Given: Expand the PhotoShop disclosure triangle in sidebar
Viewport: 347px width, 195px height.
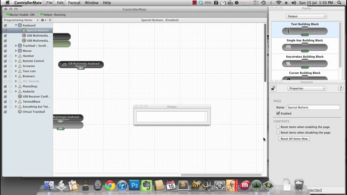Looking at the screenshot, I should (x=16, y=86).
